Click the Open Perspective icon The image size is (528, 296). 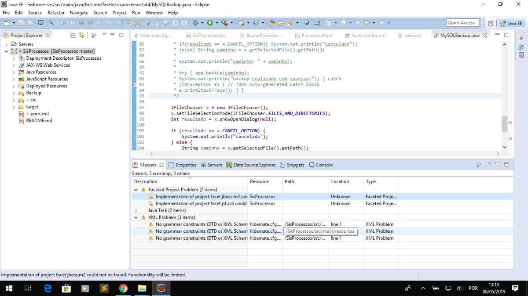[491, 23]
